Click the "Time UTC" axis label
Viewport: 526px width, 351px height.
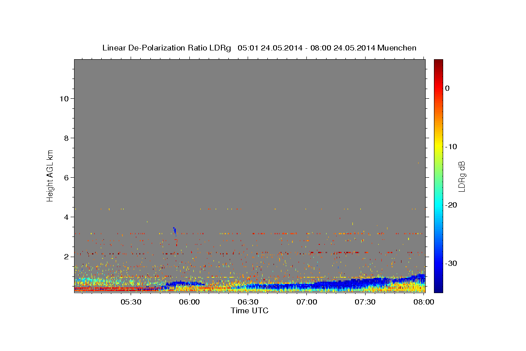pos(249,311)
